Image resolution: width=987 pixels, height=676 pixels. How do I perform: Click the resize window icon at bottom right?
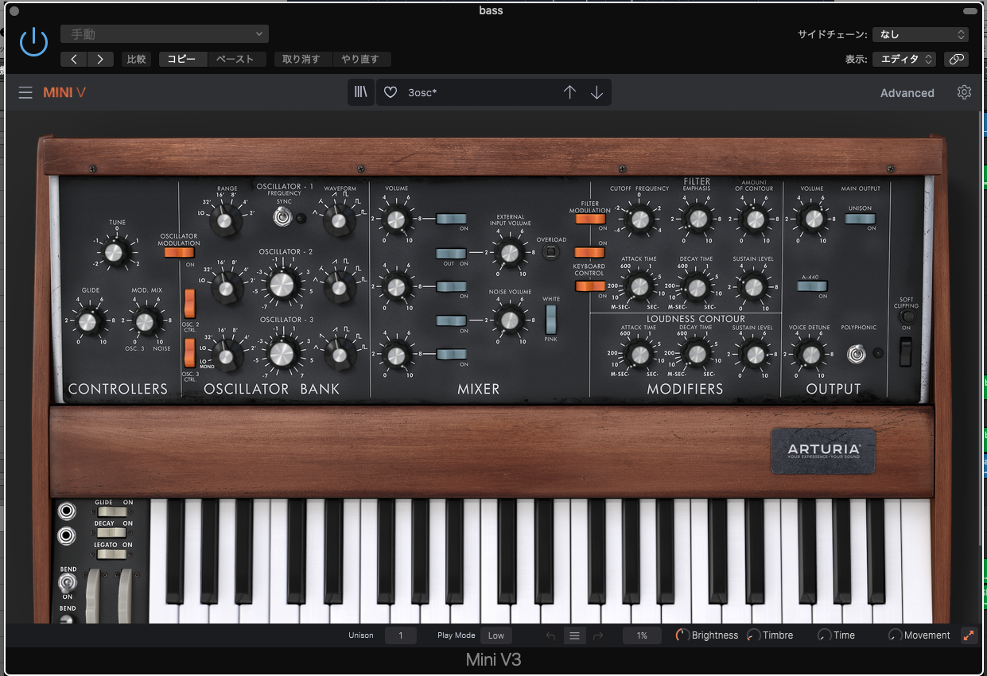pos(969,635)
